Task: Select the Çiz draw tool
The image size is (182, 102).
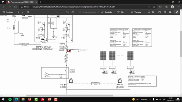Action: pos(121,12)
